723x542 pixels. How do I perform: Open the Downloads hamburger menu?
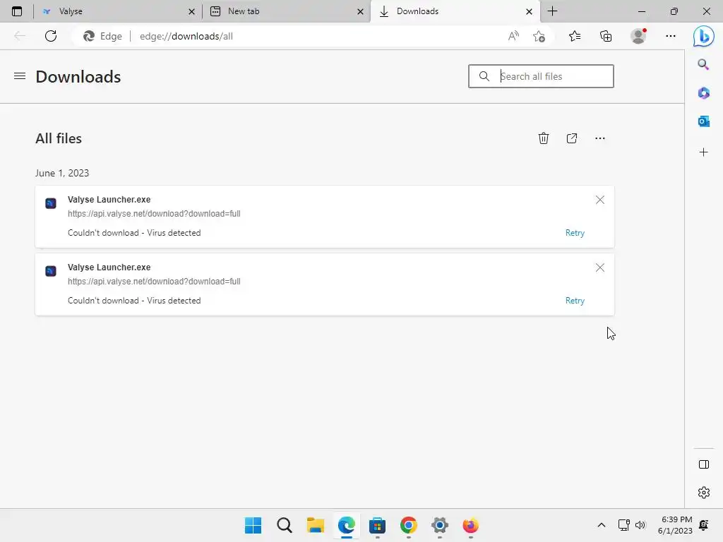(20, 76)
